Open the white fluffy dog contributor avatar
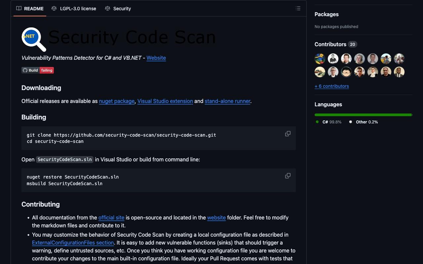Viewport: 423px width, 264px height. [399, 59]
